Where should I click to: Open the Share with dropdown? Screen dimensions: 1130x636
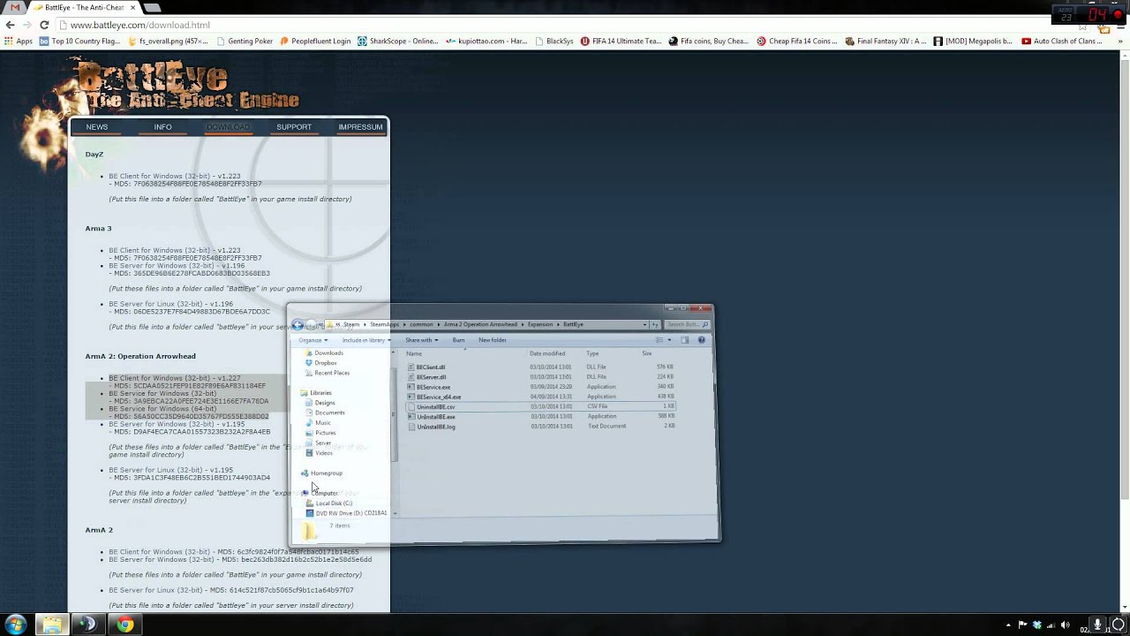(422, 340)
